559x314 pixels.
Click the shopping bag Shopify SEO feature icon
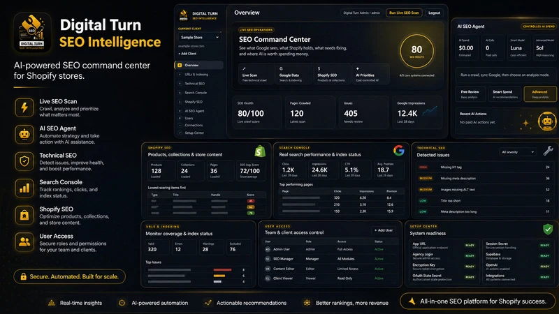24,215
